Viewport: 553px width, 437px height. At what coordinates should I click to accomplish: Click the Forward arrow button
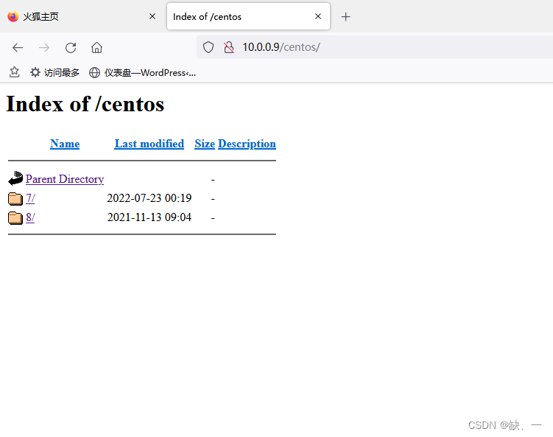click(44, 48)
